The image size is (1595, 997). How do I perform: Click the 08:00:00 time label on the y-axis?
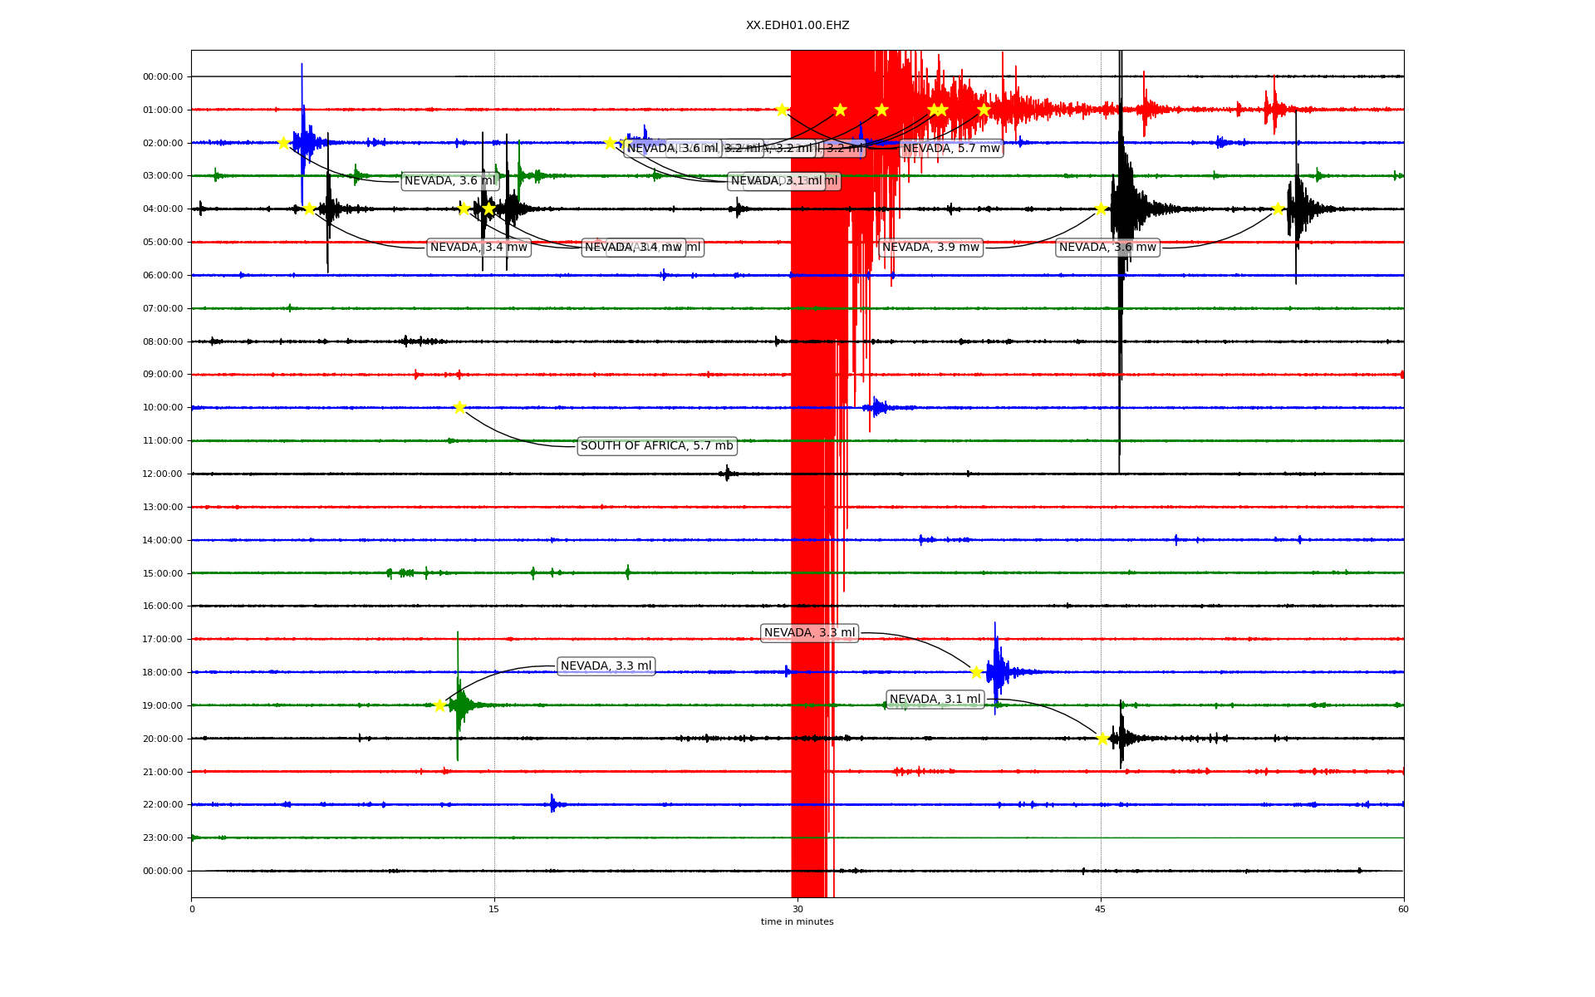[163, 341]
